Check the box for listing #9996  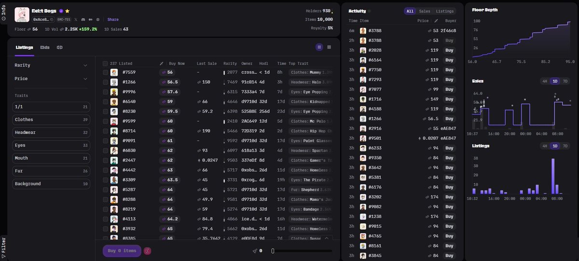[105, 92]
